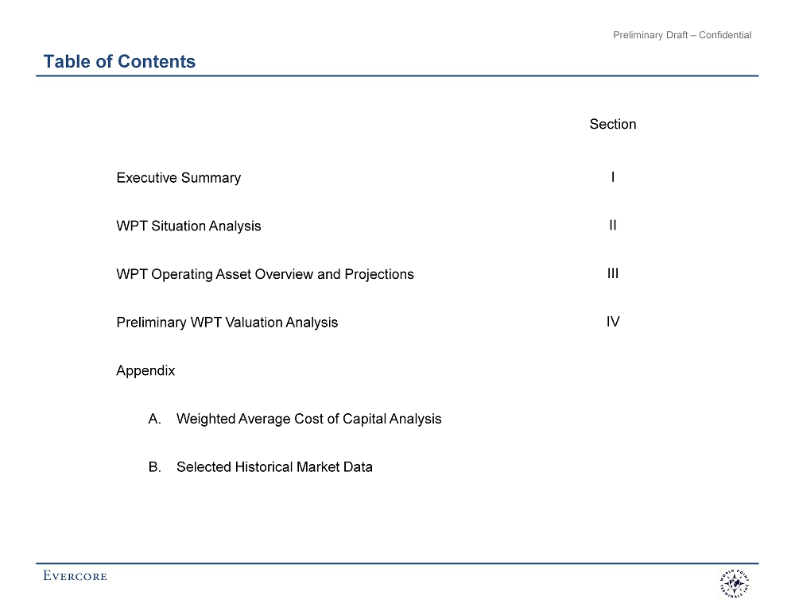Open WPT Operating Asset Overview and Projections
The height and width of the screenshot is (615, 795).
click(x=265, y=274)
